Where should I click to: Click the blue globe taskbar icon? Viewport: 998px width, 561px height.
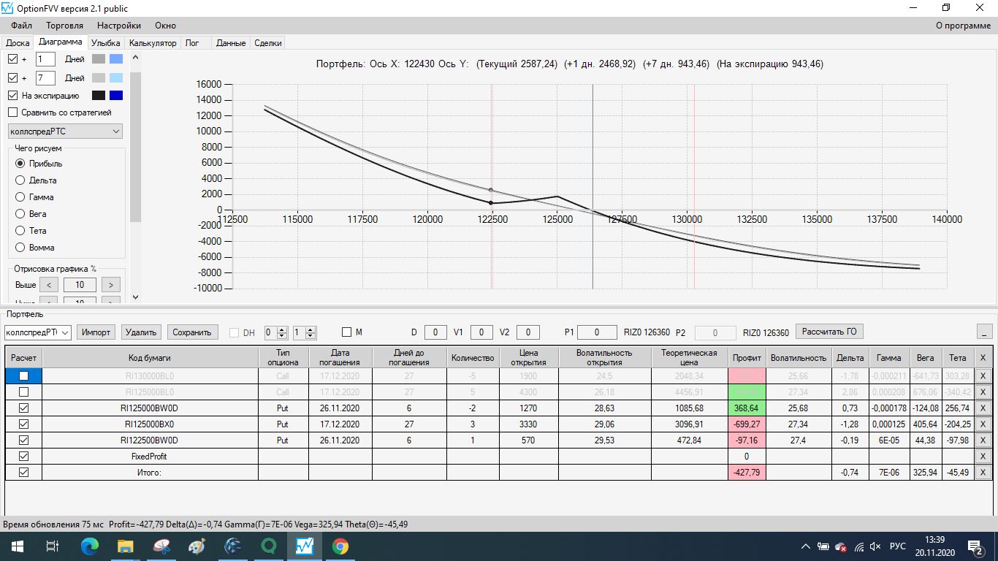[x=233, y=546]
